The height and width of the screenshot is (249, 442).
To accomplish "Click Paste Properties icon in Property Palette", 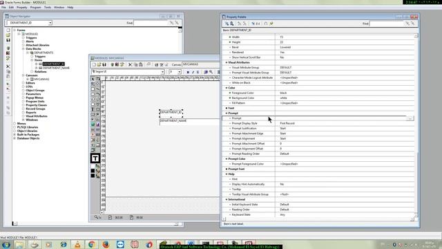I will [x=232, y=24].
